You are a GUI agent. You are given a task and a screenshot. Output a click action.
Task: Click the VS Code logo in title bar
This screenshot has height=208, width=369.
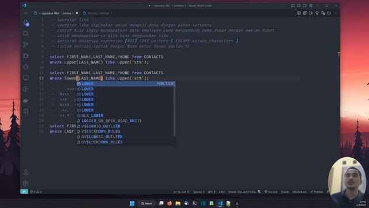coord(24,6)
